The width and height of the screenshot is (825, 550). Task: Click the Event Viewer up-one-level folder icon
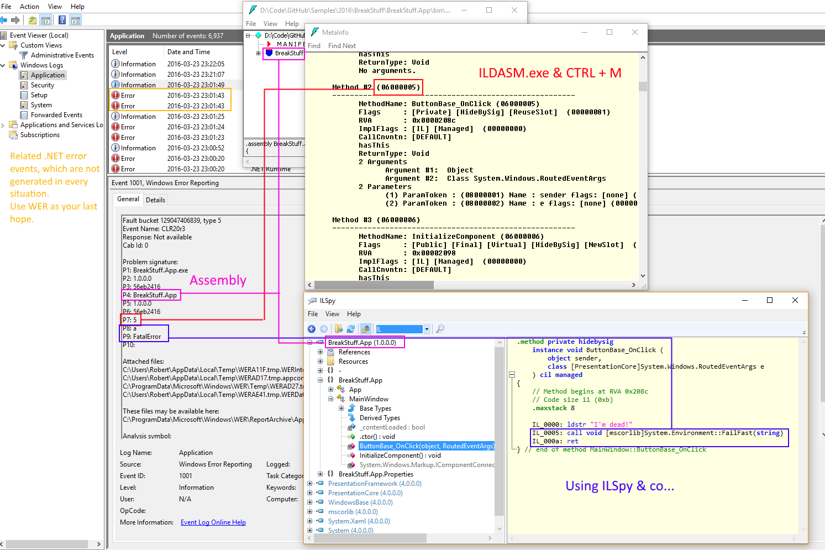point(33,20)
